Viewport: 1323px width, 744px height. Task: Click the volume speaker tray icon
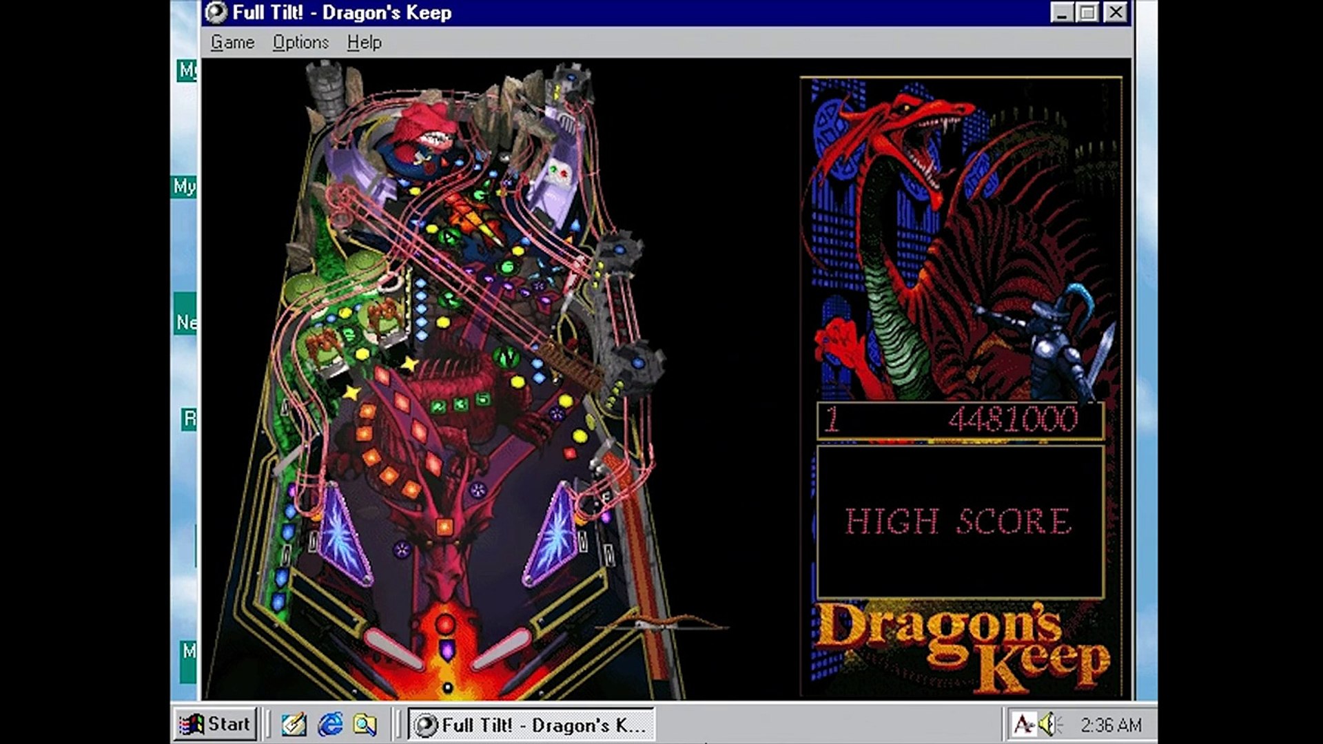tap(1047, 724)
